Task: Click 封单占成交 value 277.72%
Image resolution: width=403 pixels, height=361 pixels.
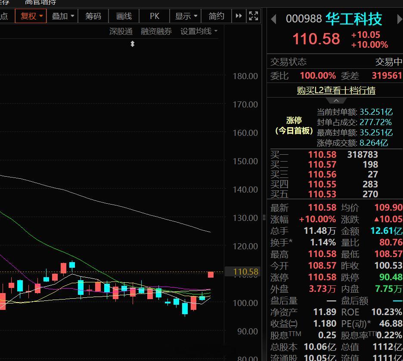Action: coord(375,122)
